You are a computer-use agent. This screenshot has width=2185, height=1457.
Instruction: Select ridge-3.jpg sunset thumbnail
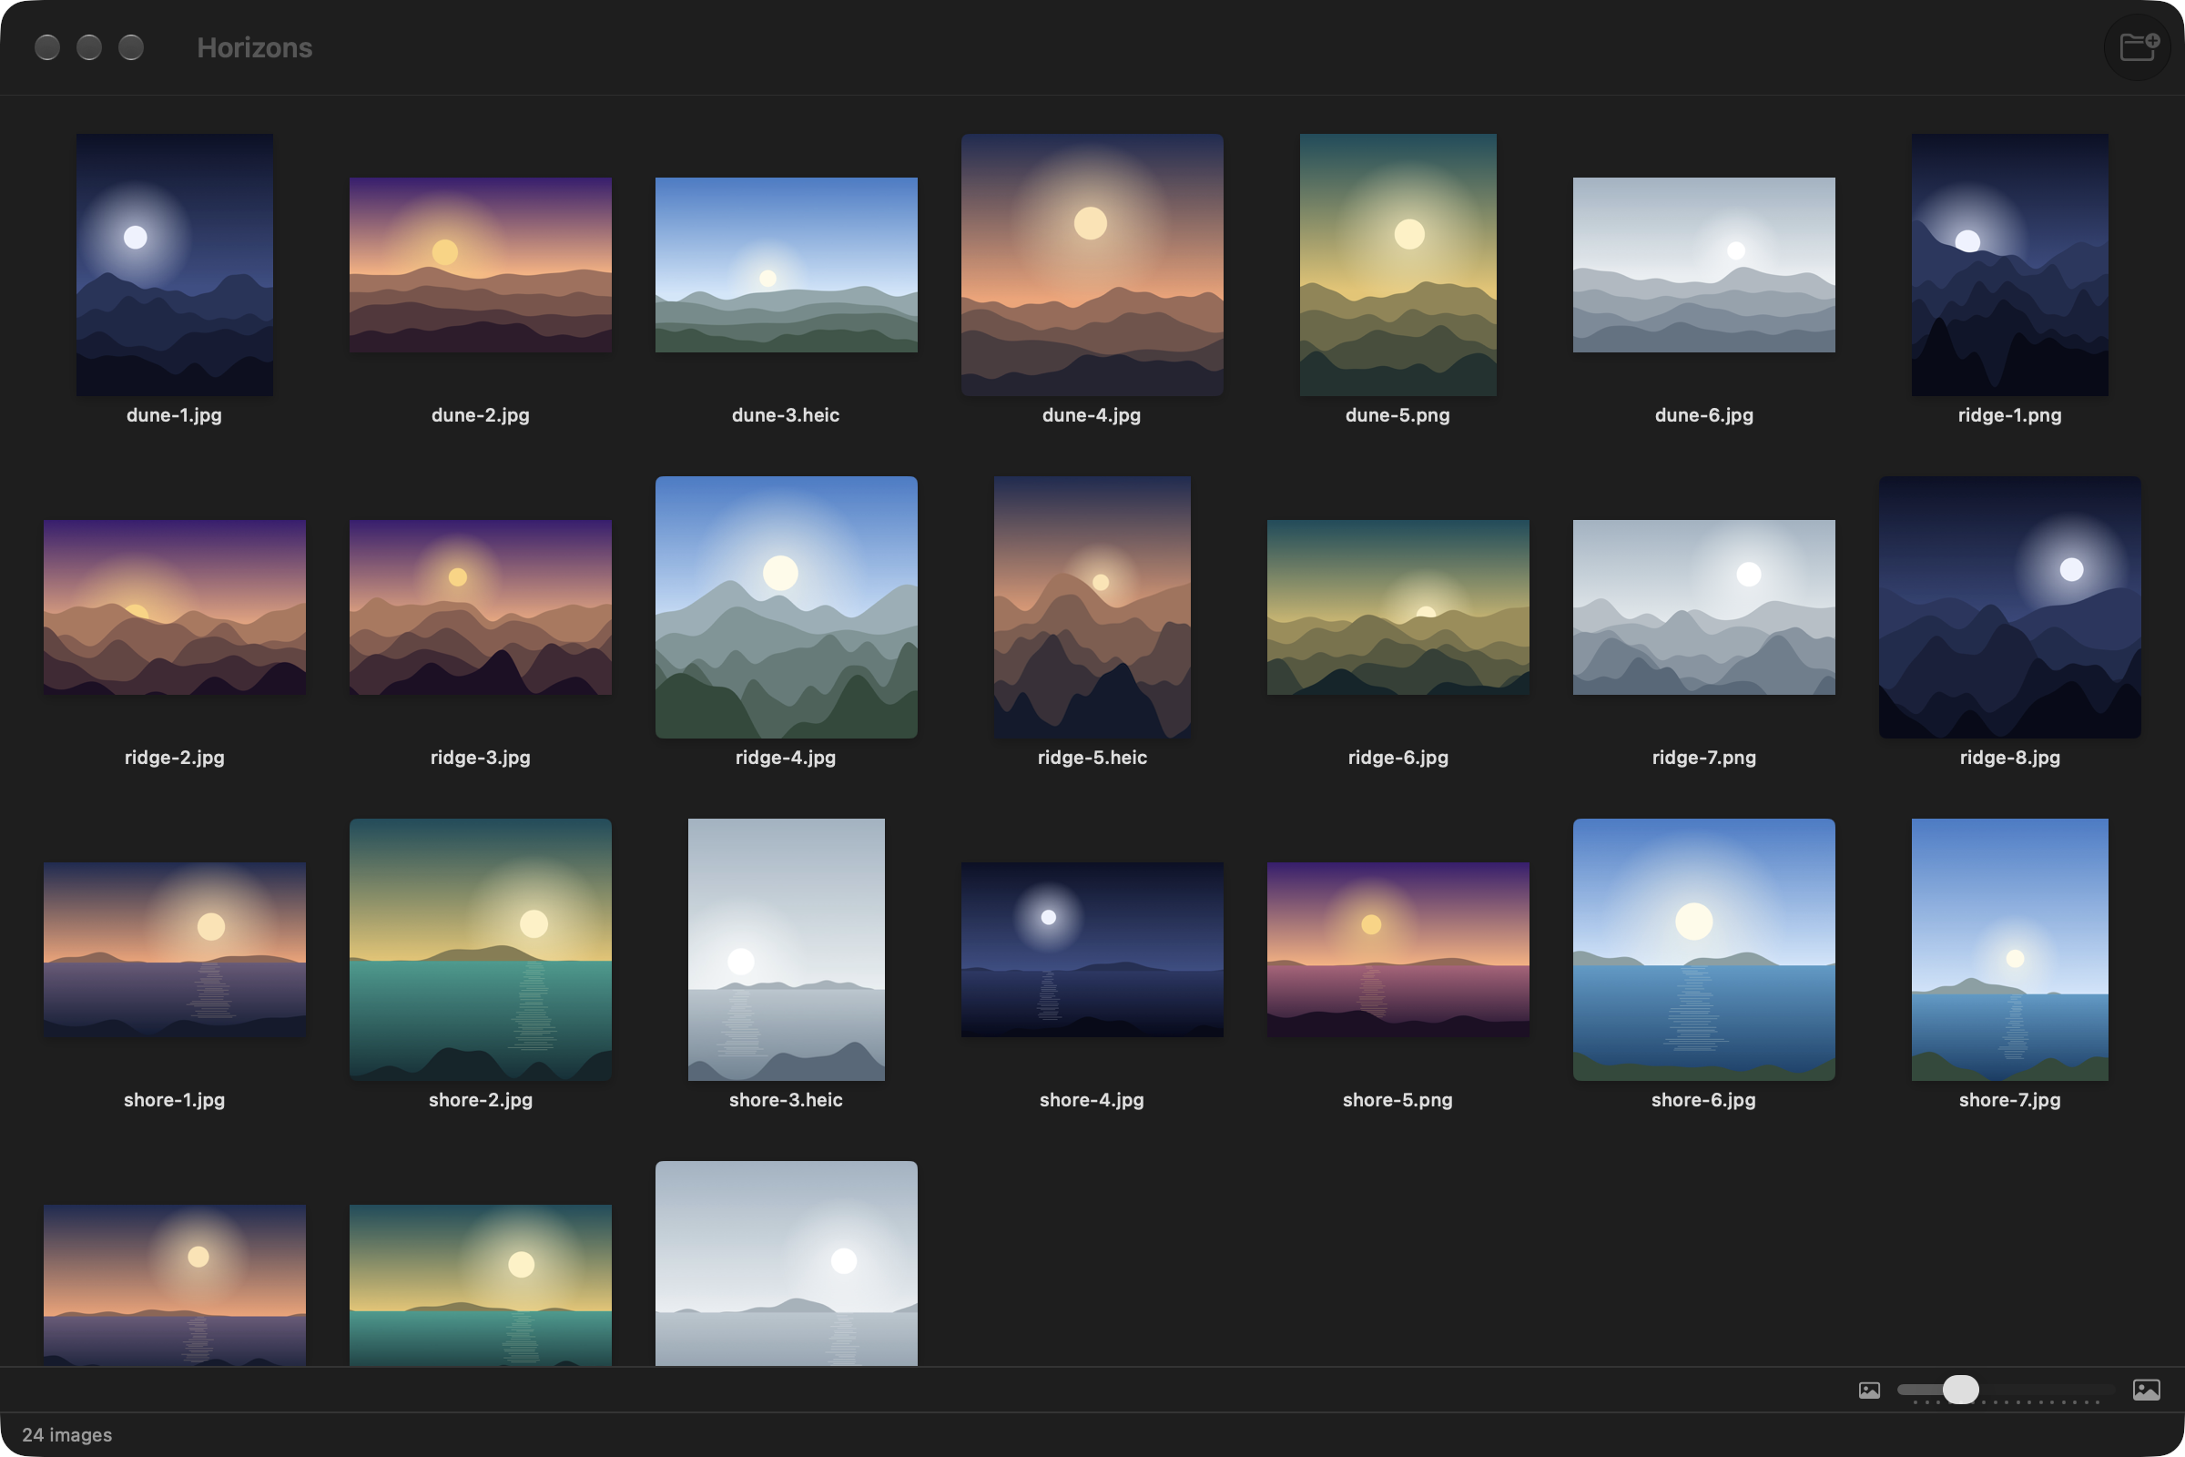[x=481, y=607]
